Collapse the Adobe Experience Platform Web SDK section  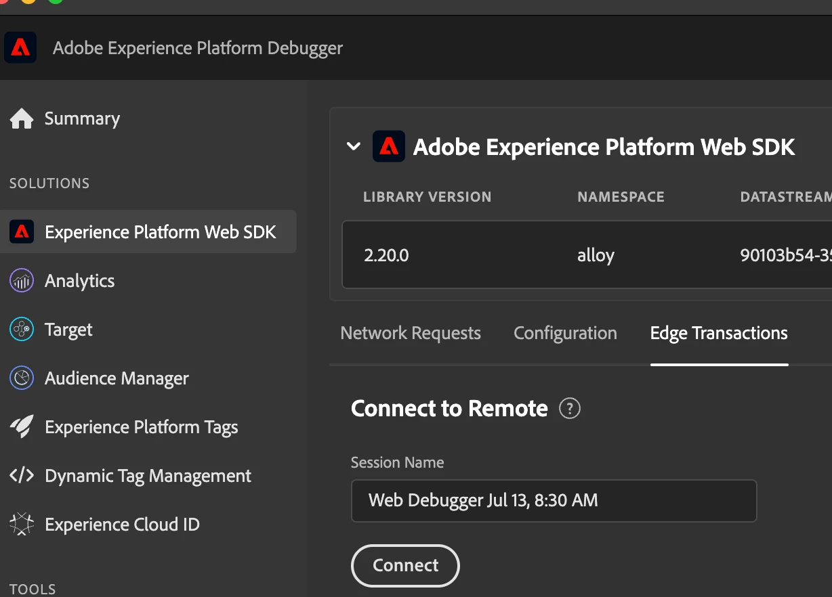354,147
